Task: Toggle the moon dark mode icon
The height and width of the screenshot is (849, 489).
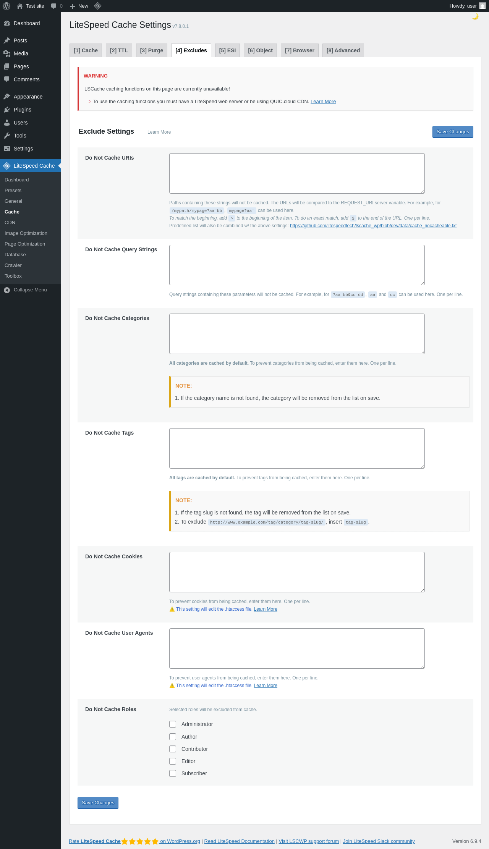Action: click(475, 16)
